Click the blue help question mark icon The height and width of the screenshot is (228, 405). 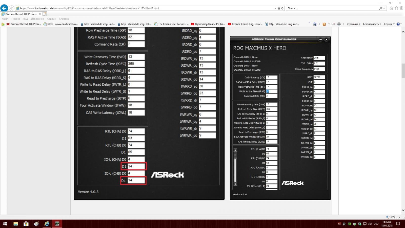click(398, 24)
